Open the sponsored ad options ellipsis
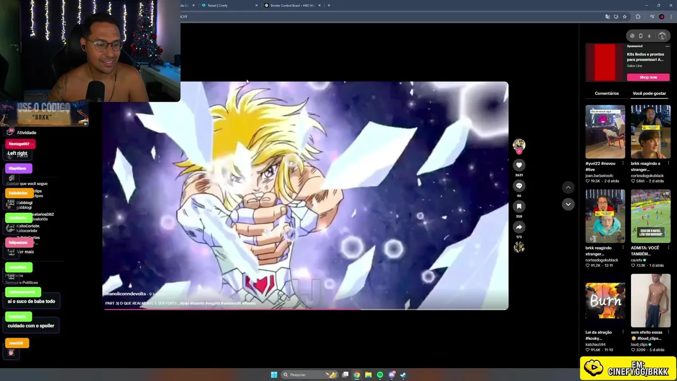 [667, 46]
